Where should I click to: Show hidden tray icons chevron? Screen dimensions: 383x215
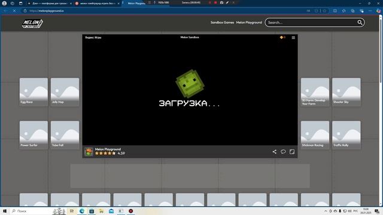[x=326, y=211]
